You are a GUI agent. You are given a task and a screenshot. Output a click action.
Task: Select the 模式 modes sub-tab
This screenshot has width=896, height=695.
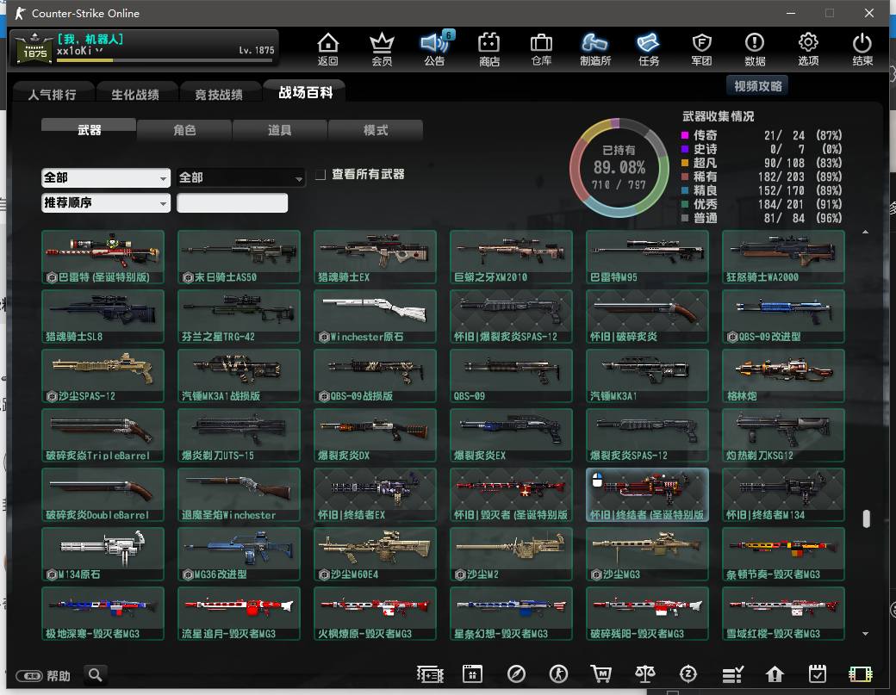point(376,130)
